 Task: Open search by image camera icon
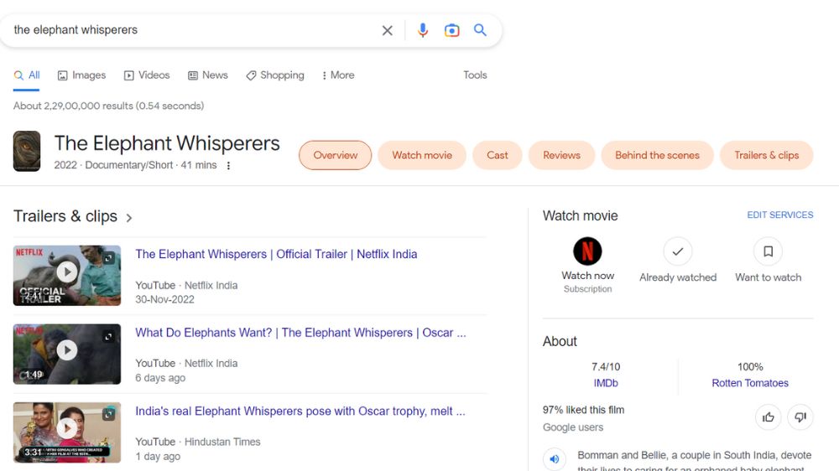tap(451, 30)
